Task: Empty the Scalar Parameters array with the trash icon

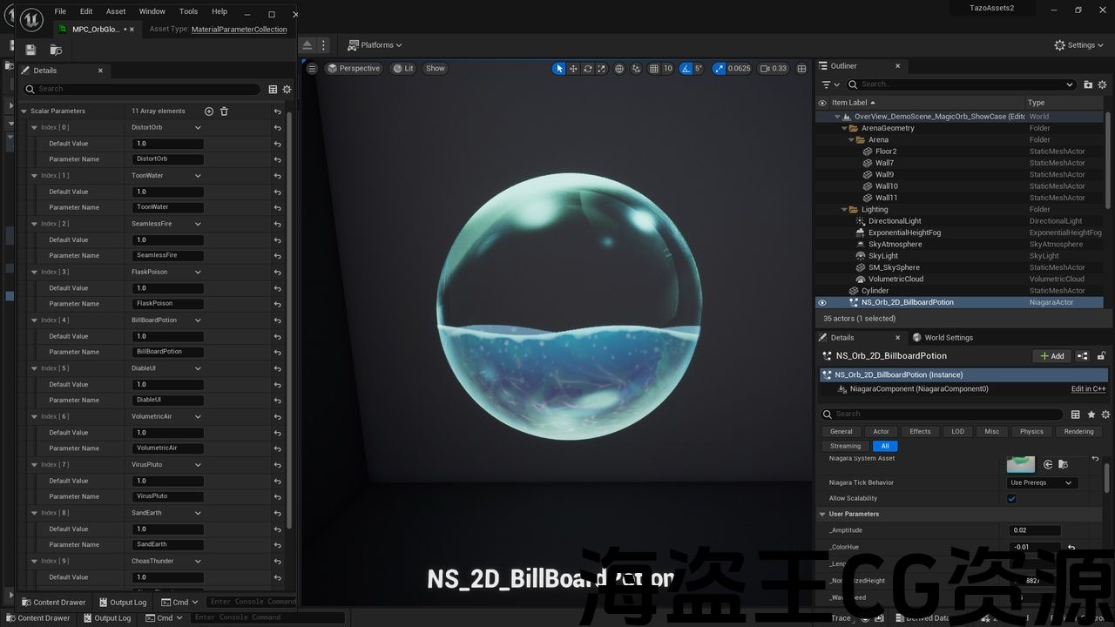Action: click(x=224, y=111)
